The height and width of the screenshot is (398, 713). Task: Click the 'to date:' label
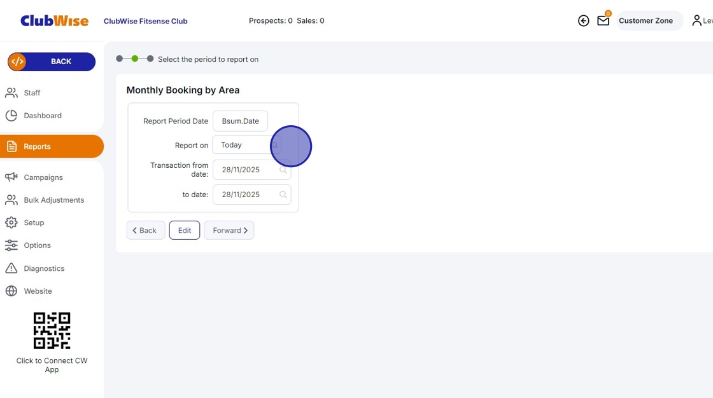(x=195, y=195)
